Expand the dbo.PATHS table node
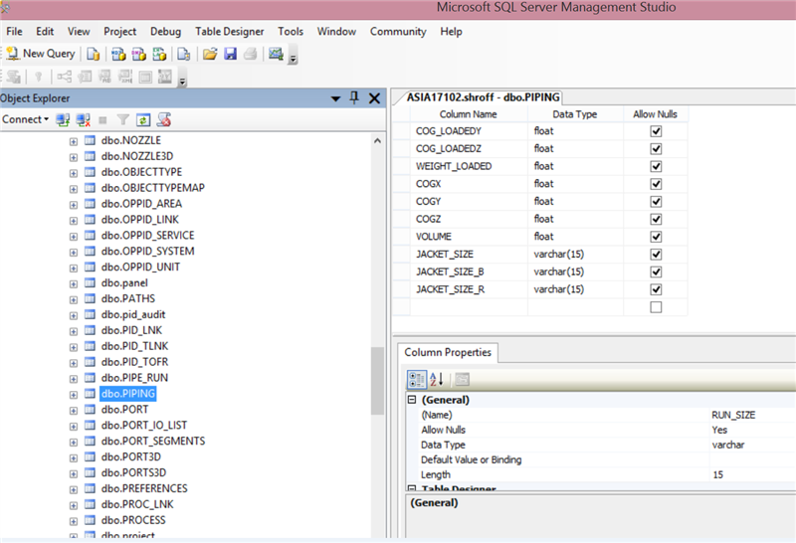This screenshot has height=543, width=796. pos(74,300)
